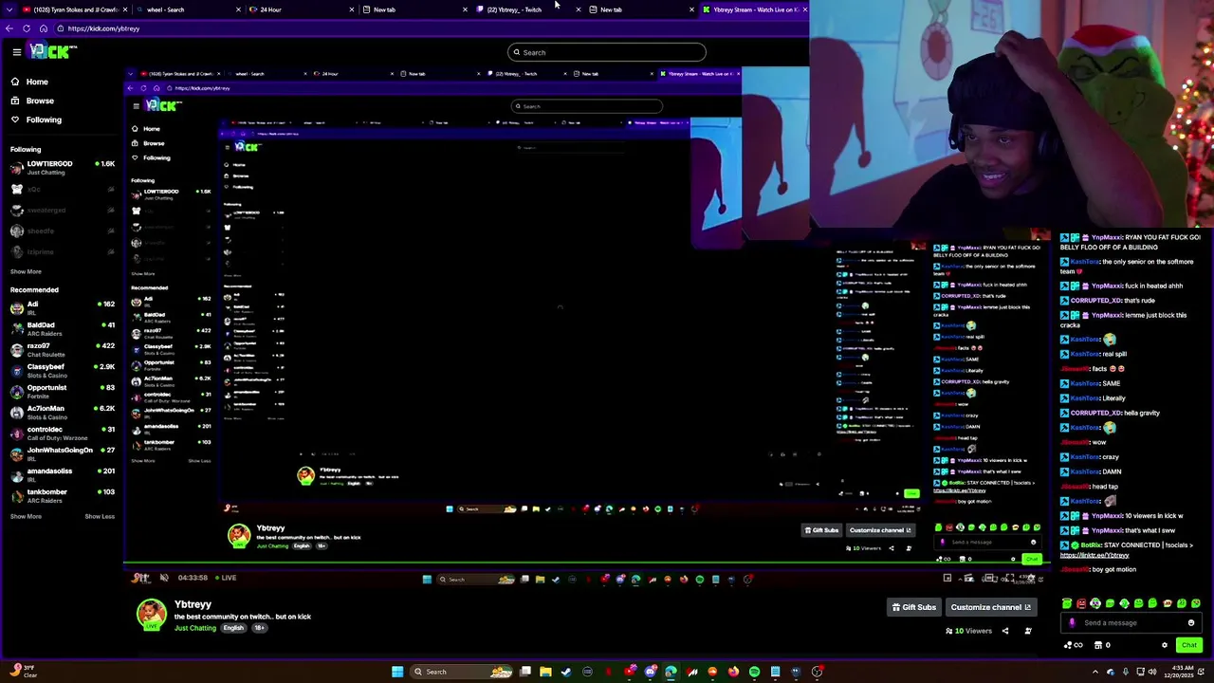The width and height of the screenshot is (1214, 683).
Task: Open Adi channel in Recommended
Action: (x=61, y=307)
